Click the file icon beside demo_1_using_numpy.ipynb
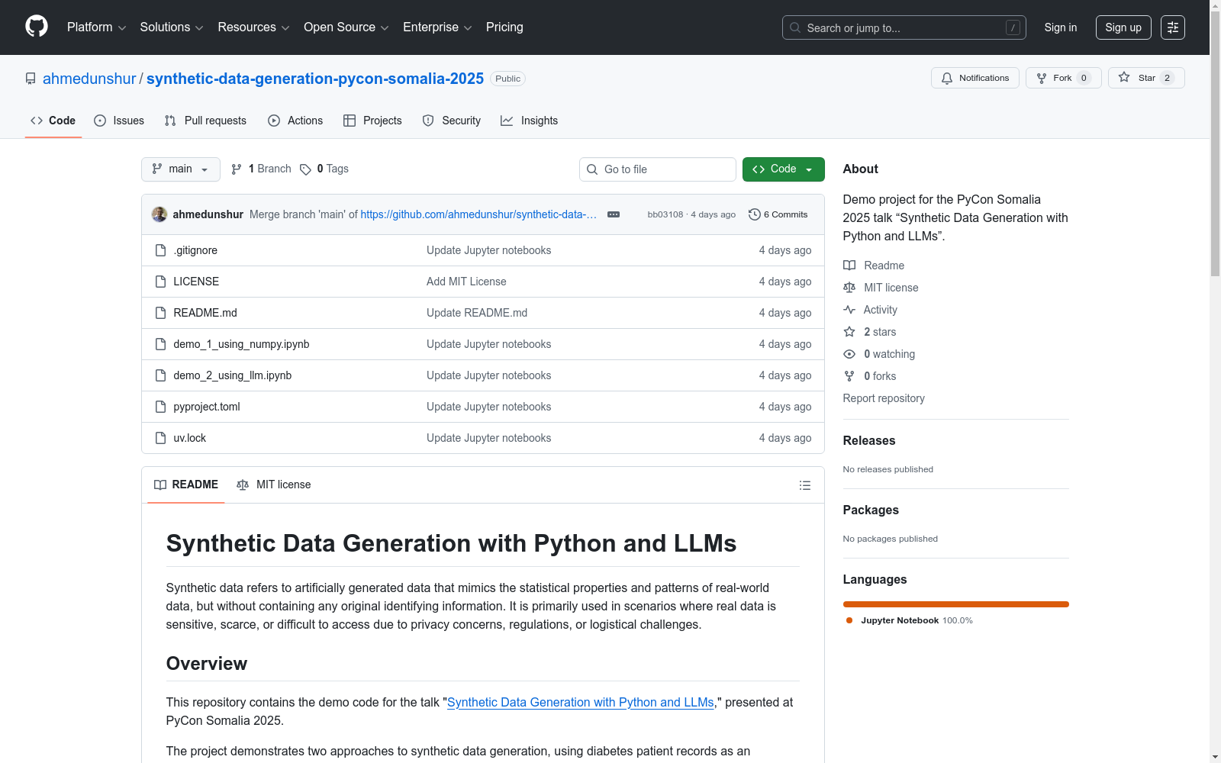Screen dimensions: 1221x763 160,344
